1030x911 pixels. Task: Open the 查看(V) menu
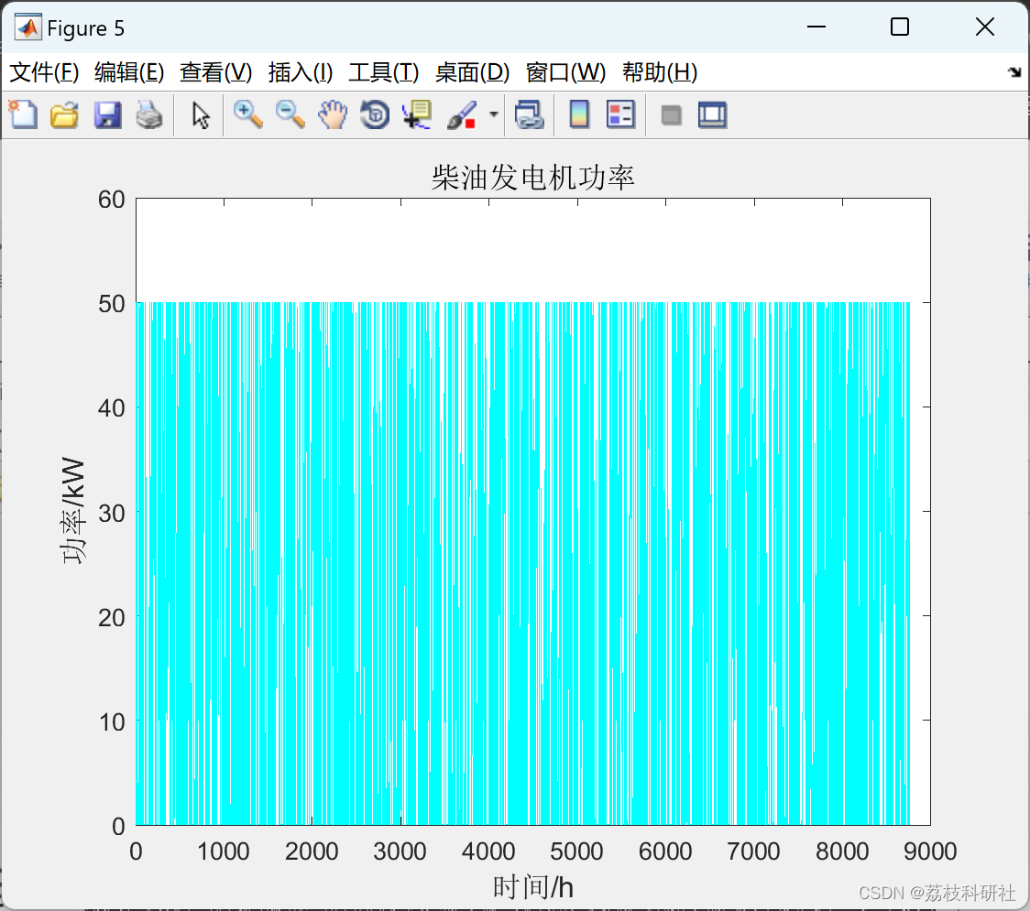215,72
